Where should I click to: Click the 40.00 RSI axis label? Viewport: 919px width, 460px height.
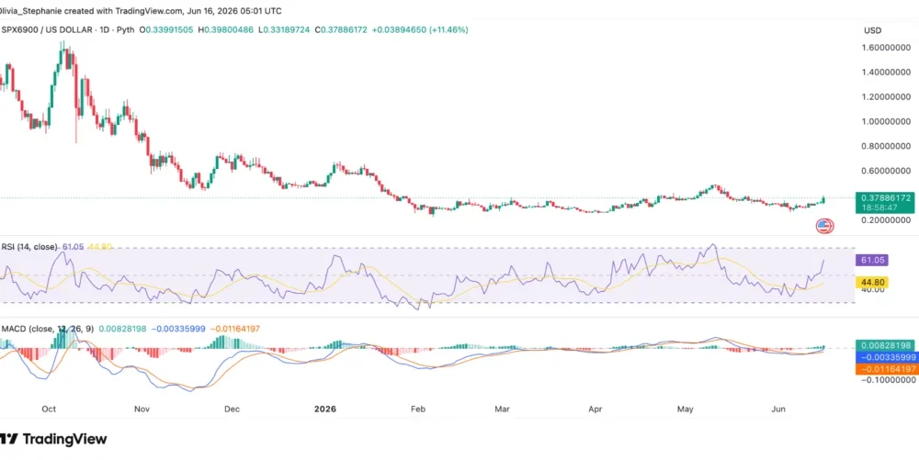pos(872,290)
